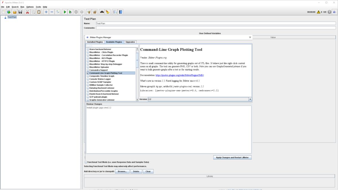
Task: Click the grey Shutdown icon
Action: [x=82, y=12]
